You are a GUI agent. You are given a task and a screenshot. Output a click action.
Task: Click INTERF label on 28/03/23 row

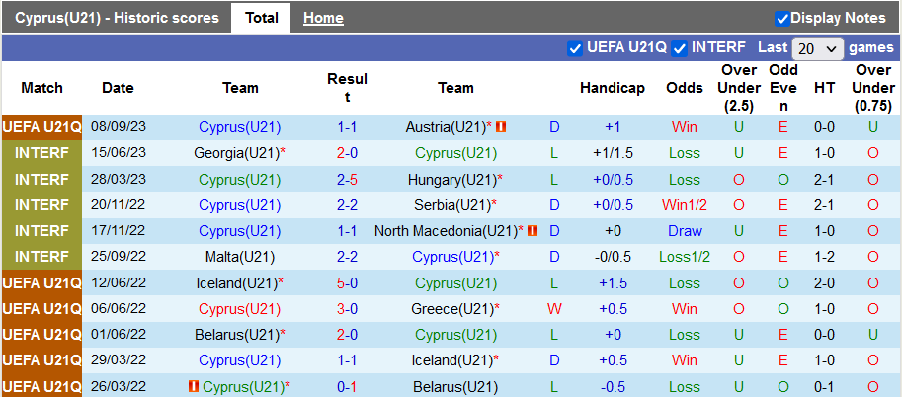[x=42, y=180]
